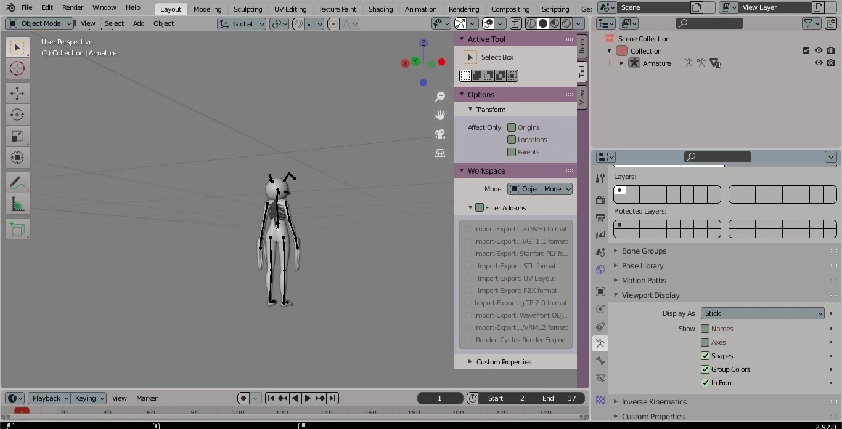Image resolution: width=842 pixels, height=429 pixels.
Task: Click the timeline play button
Action: tap(308, 398)
